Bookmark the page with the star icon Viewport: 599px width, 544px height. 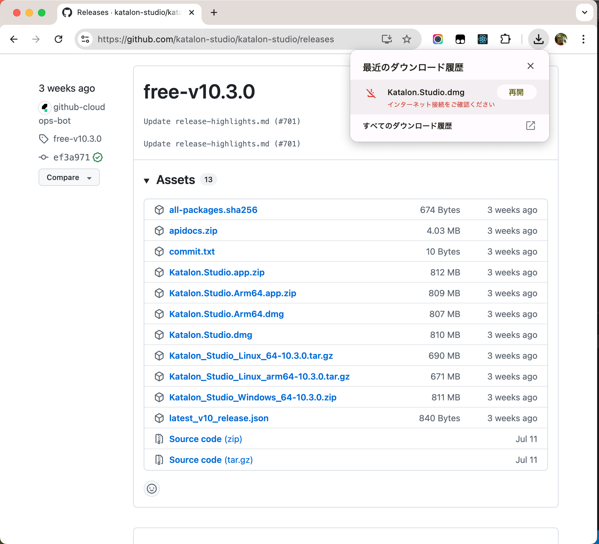pos(406,39)
